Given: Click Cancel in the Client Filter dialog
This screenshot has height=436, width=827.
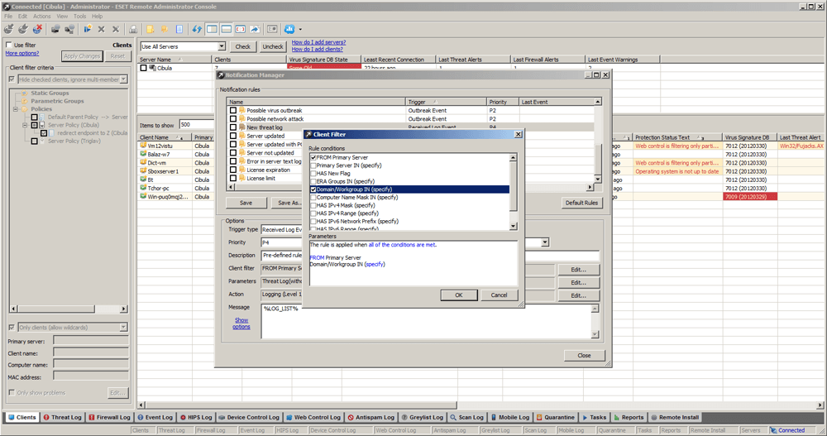Looking at the screenshot, I should pyautogui.click(x=499, y=295).
